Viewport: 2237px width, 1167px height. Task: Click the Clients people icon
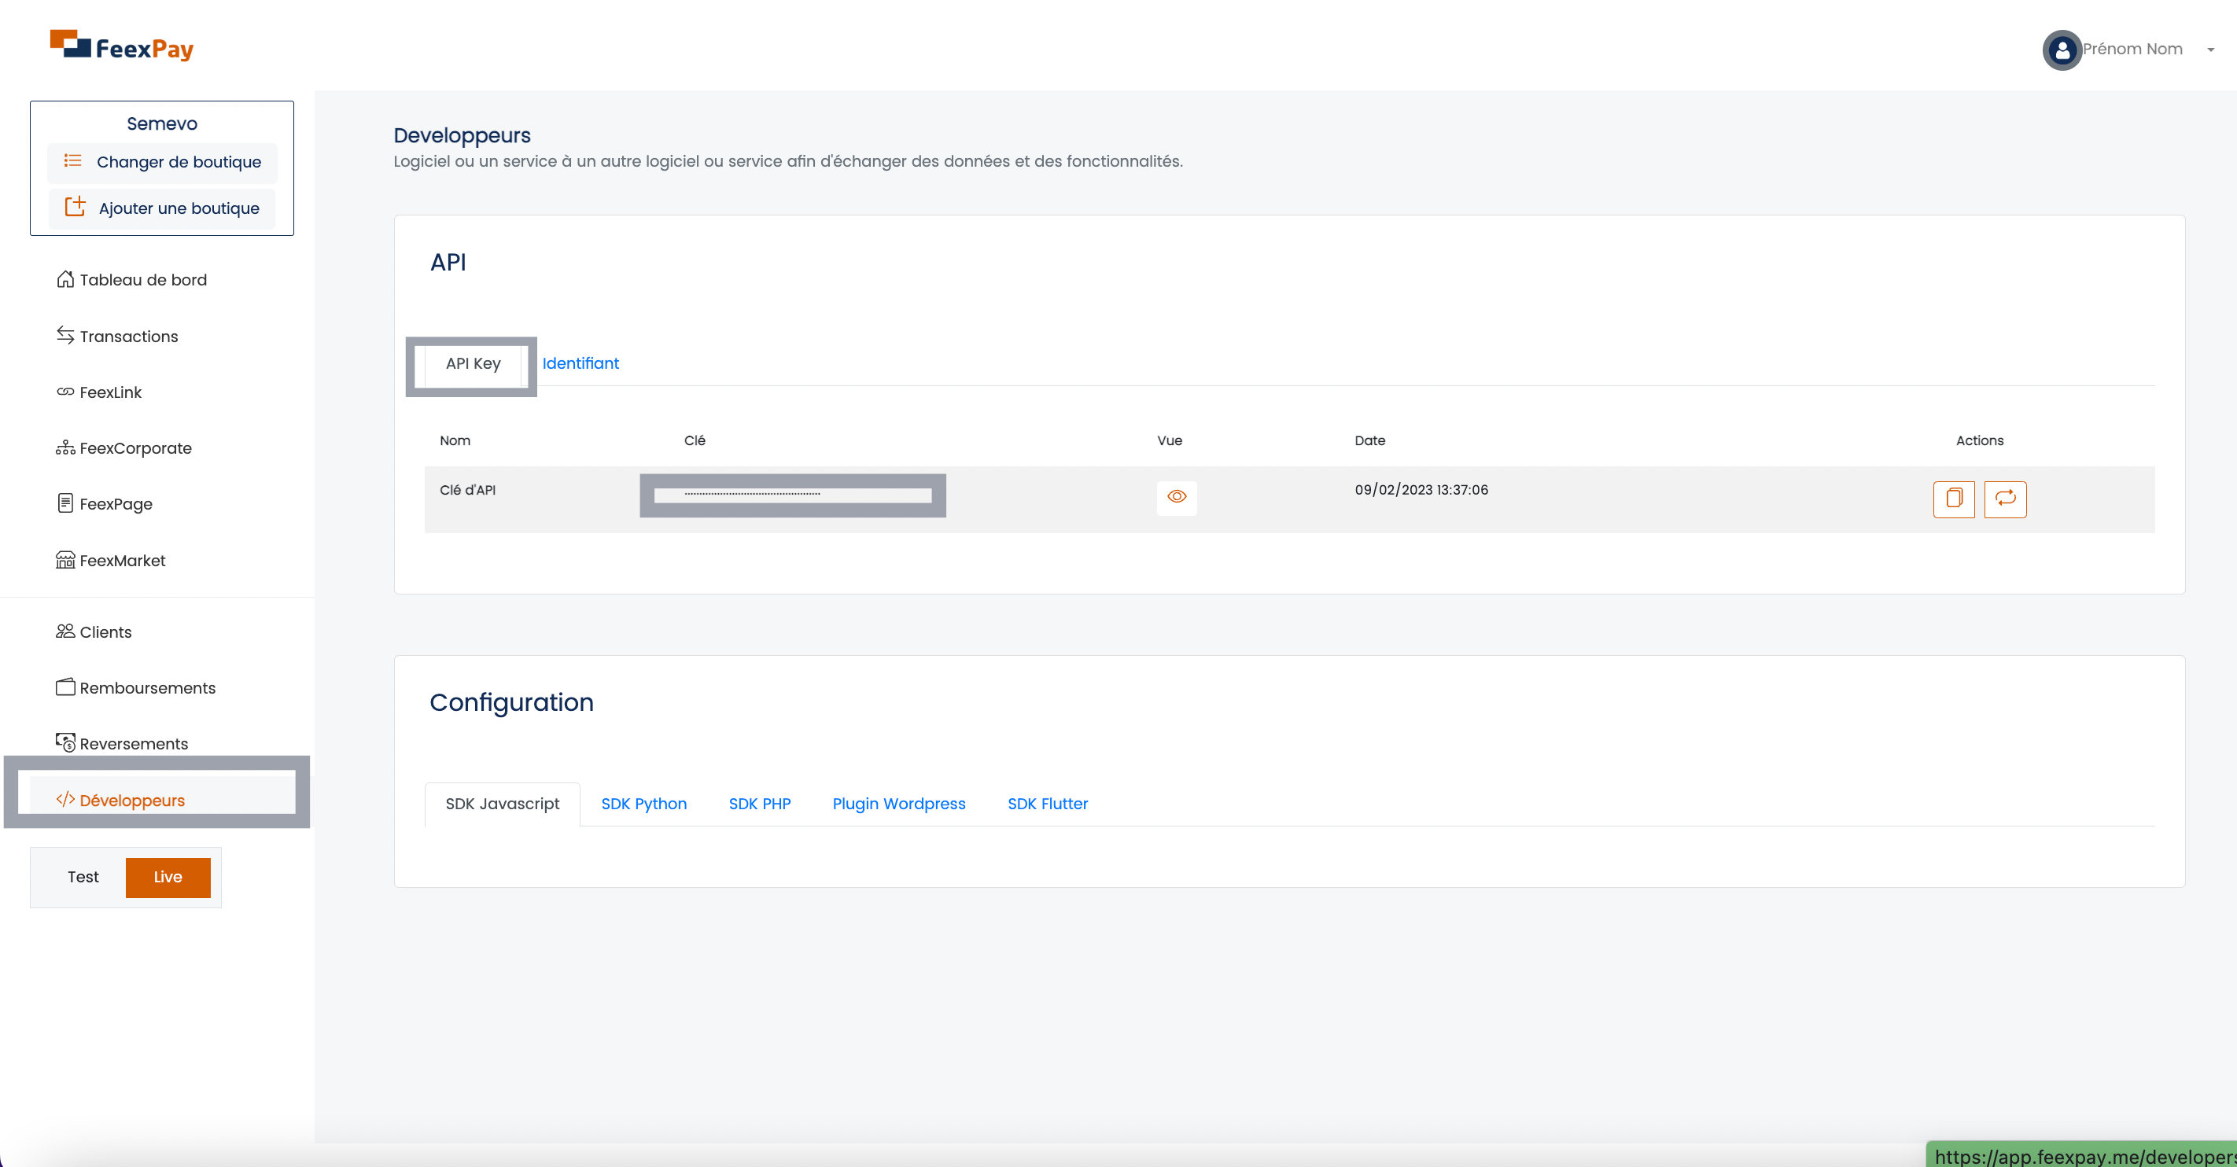tap(65, 631)
